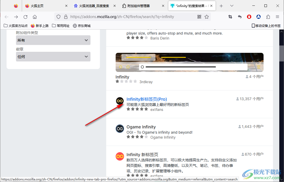Close the 附加组件管理器 tab
Screen dimensions: 284x182
163,6
